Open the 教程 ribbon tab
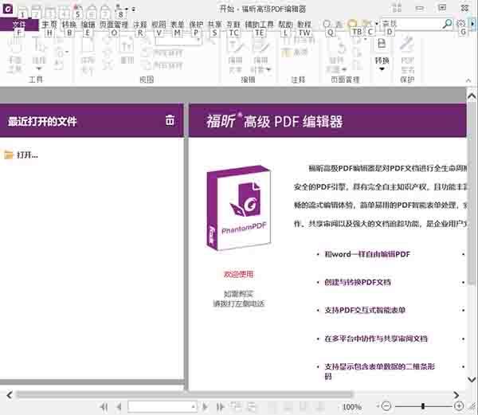This screenshot has width=478, height=415. [x=304, y=25]
